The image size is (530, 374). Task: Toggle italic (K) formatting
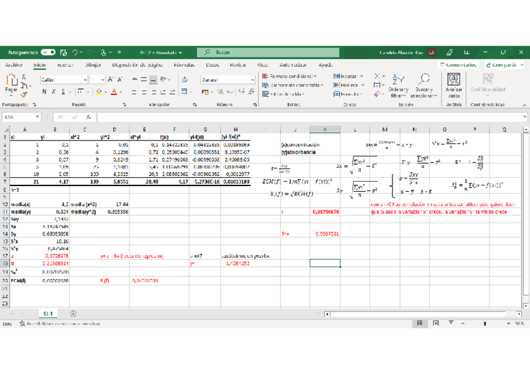pyautogui.click(x=54, y=92)
